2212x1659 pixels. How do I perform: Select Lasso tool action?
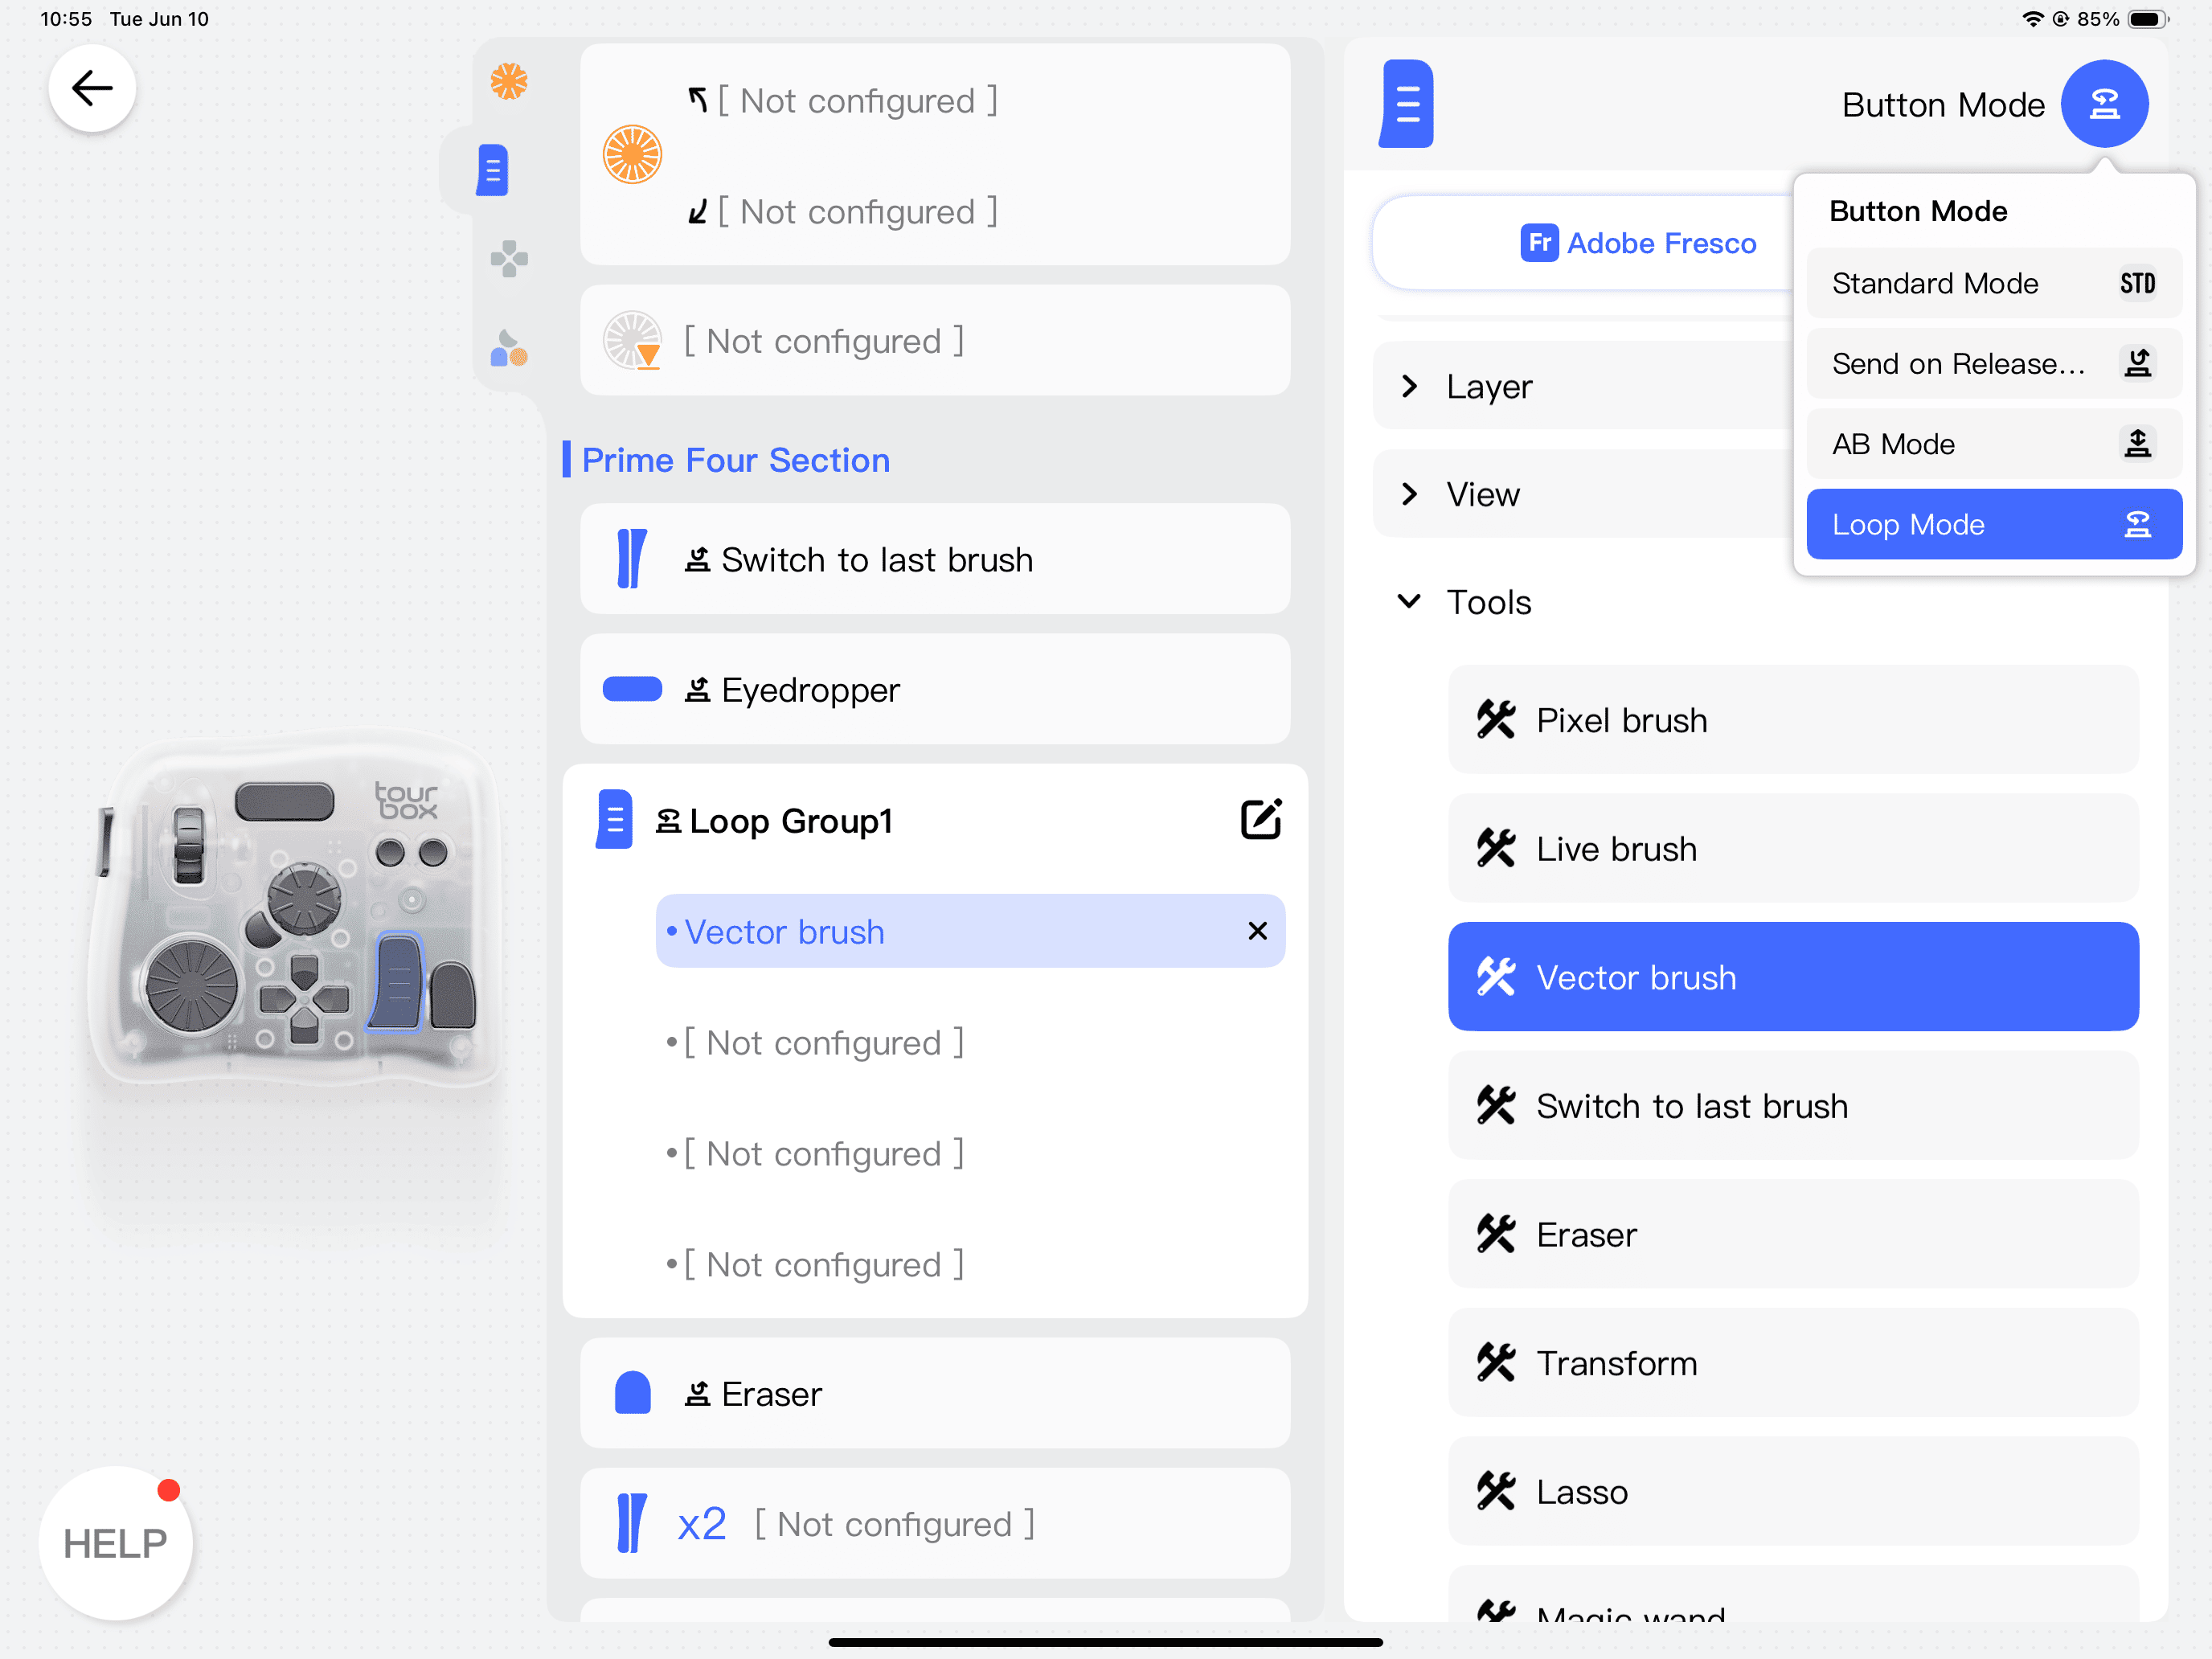(1793, 1492)
